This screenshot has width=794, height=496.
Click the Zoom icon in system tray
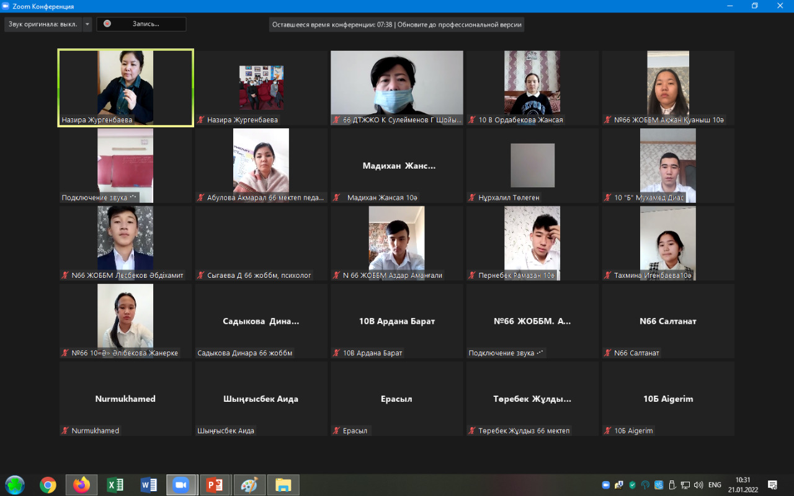(606, 485)
